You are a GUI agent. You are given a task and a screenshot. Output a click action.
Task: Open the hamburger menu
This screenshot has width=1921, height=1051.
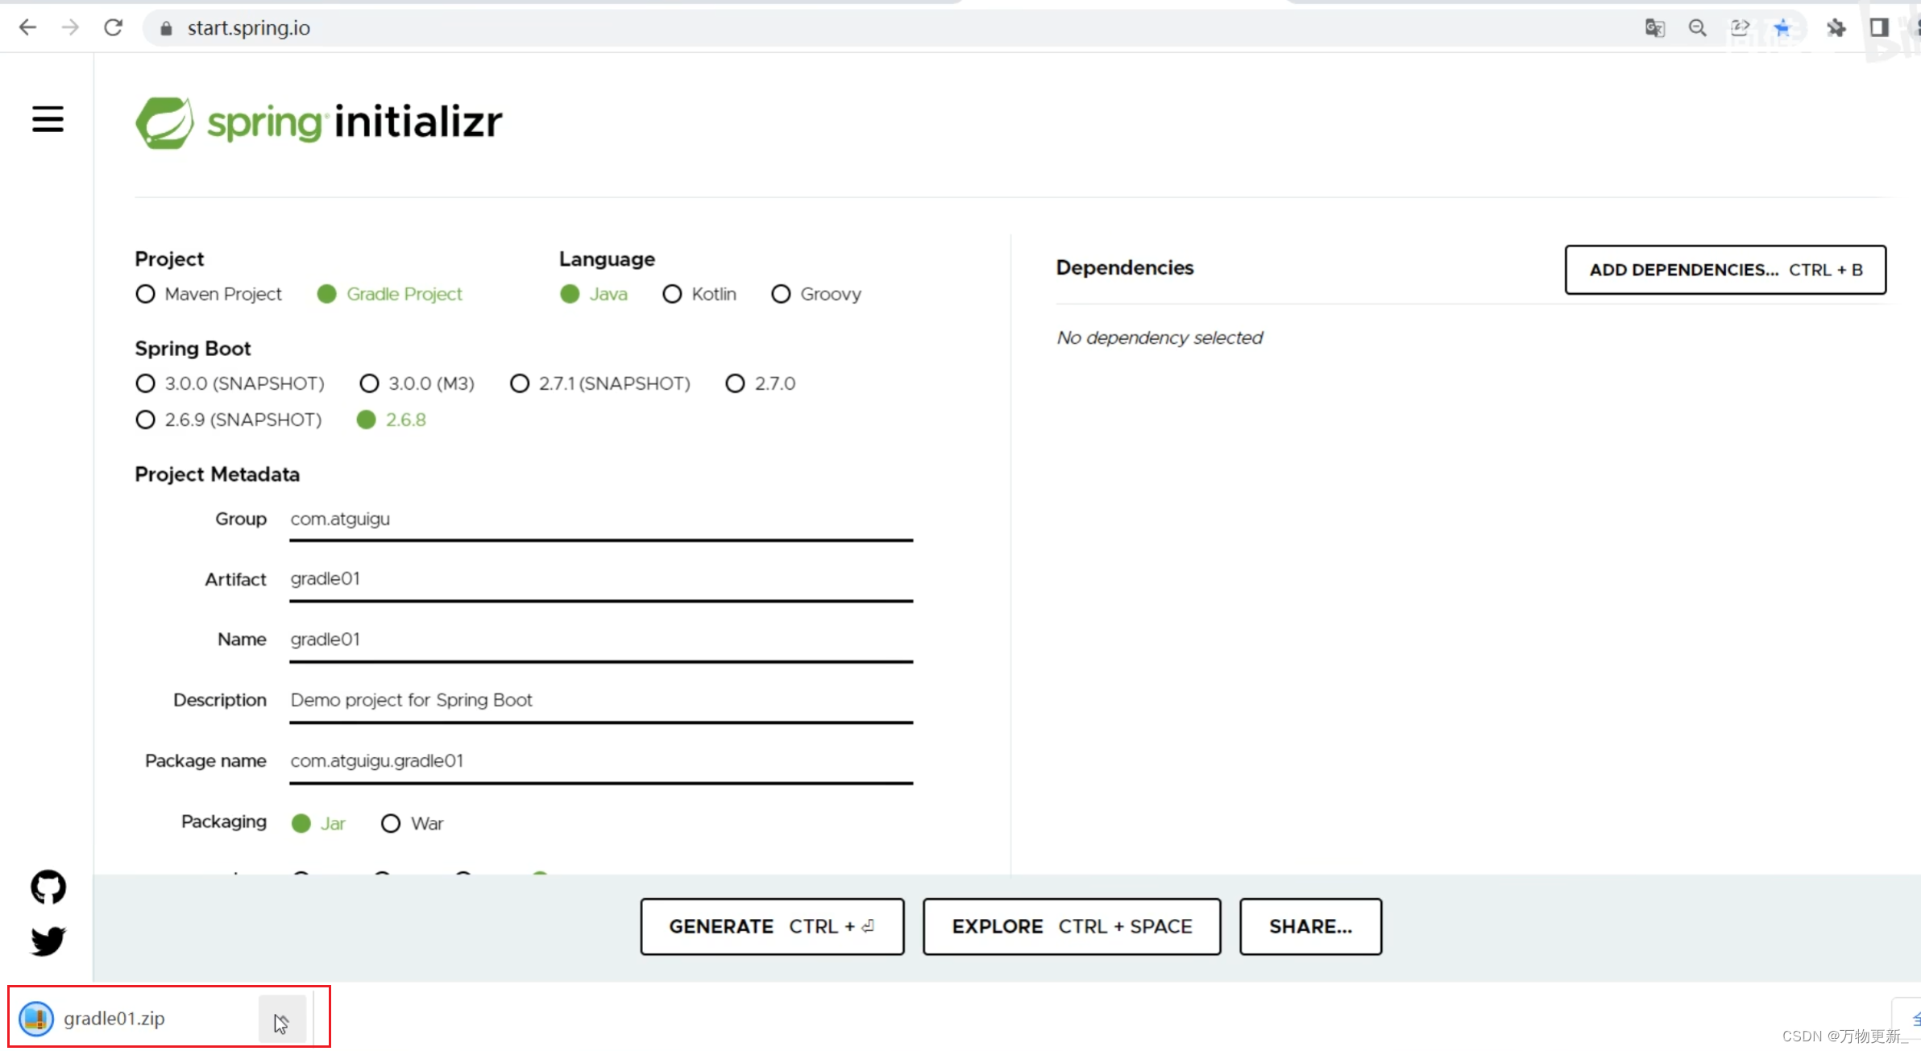(x=48, y=119)
